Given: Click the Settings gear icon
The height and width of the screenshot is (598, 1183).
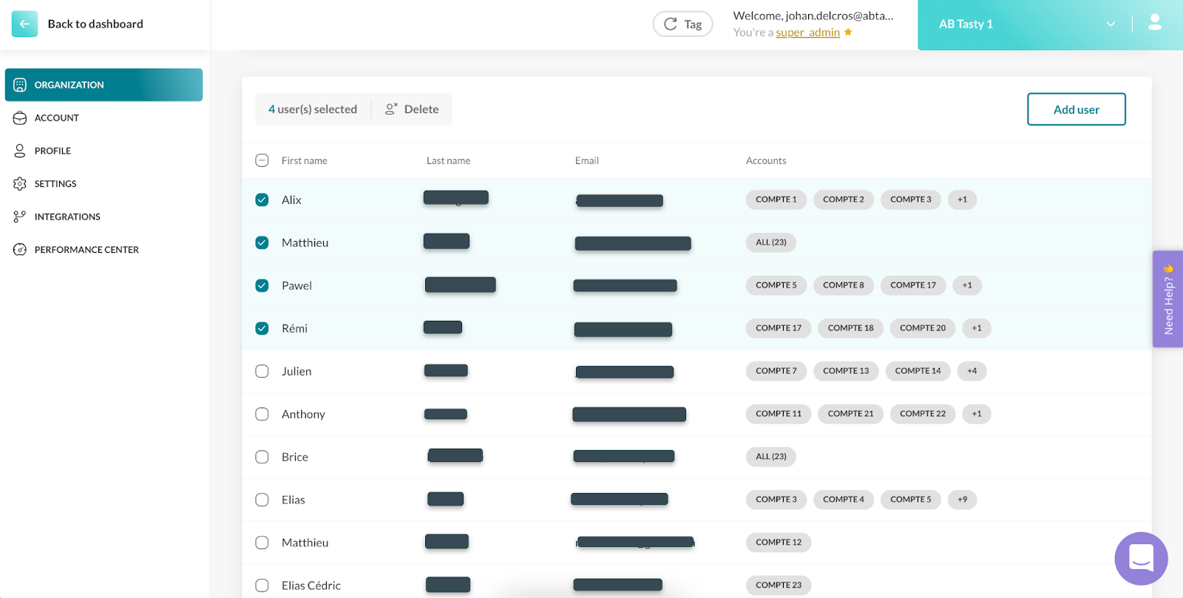Looking at the screenshot, I should 20,184.
